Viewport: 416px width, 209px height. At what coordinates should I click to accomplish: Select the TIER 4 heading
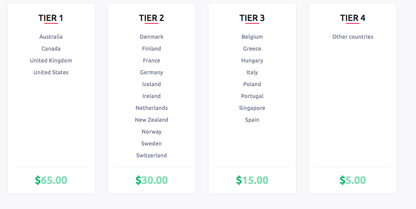point(353,18)
